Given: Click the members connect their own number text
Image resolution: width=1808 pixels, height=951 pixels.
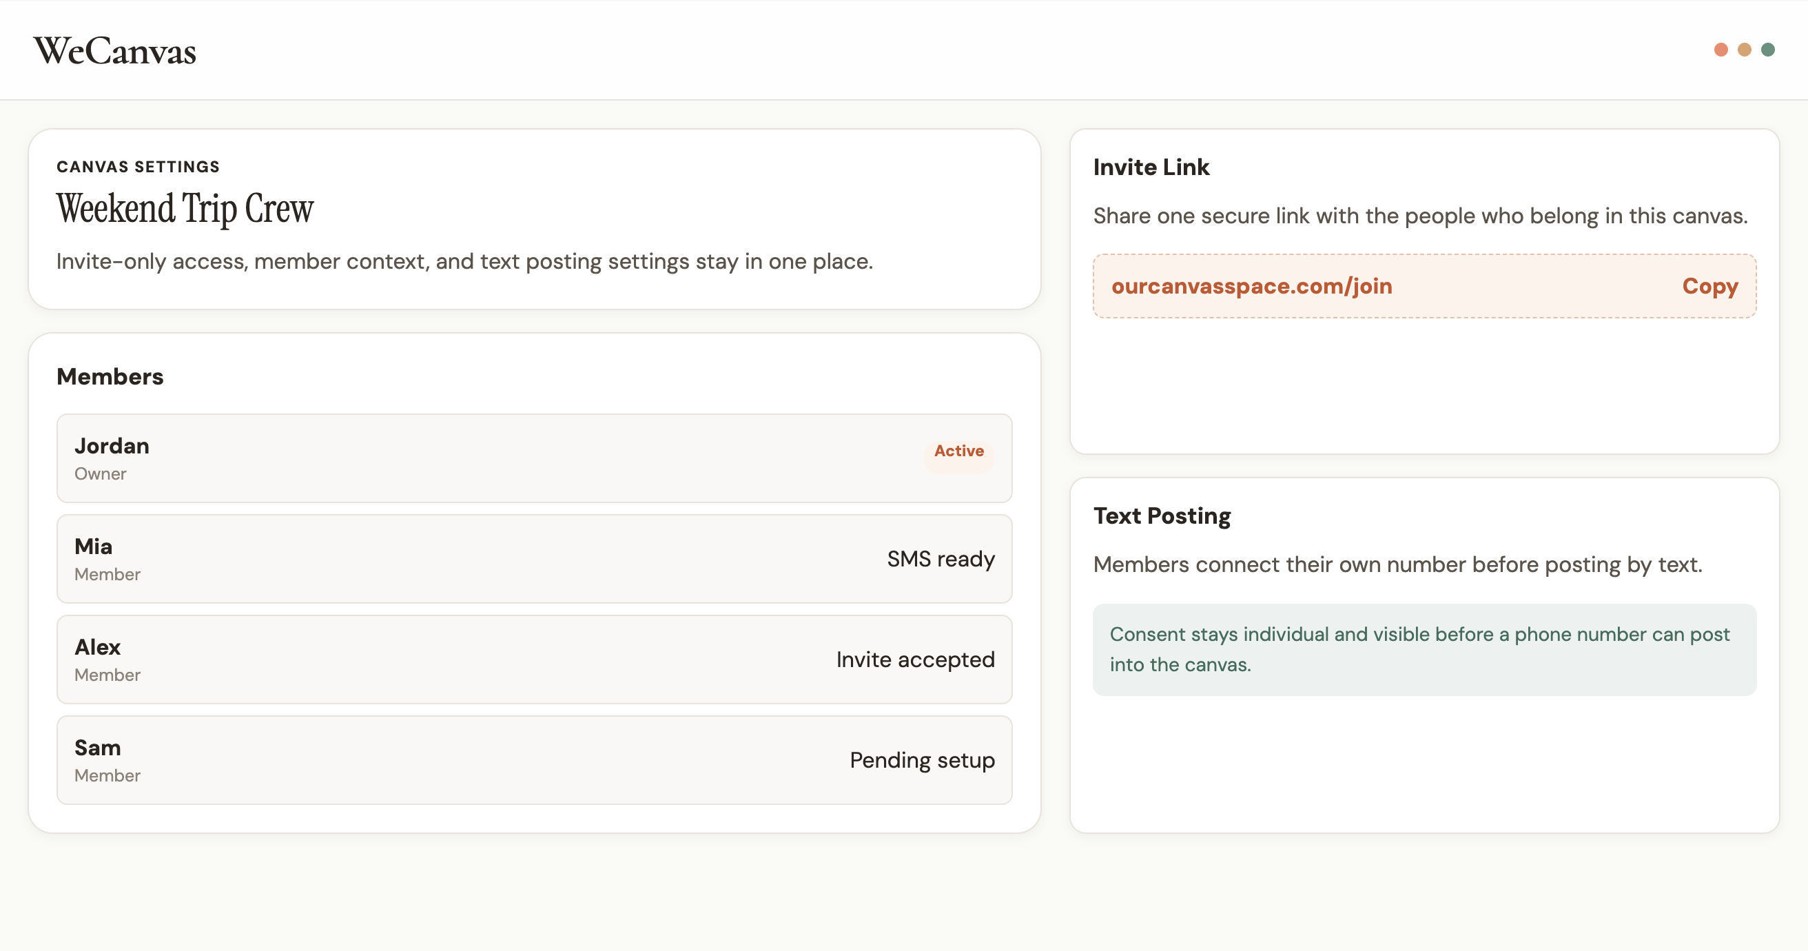Looking at the screenshot, I should tap(1397, 565).
